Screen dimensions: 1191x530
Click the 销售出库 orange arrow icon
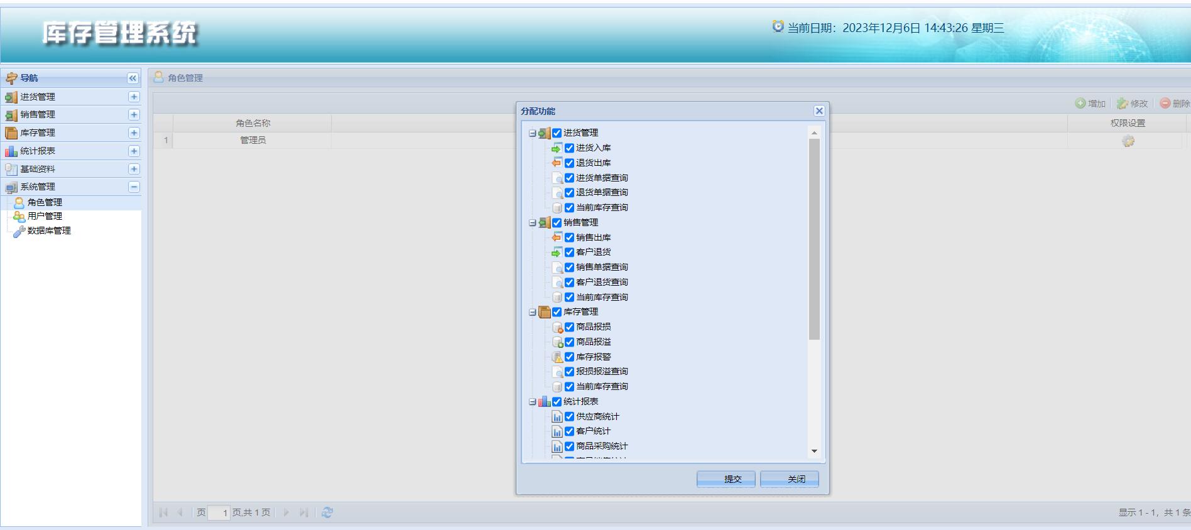pyautogui.click(x=557, y=237)
